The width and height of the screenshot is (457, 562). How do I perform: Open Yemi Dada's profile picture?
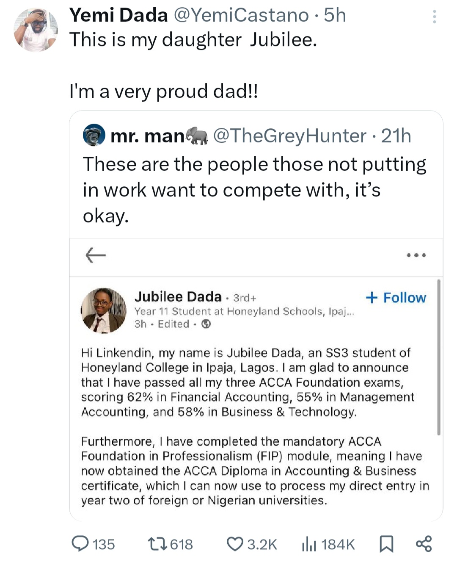36,30
